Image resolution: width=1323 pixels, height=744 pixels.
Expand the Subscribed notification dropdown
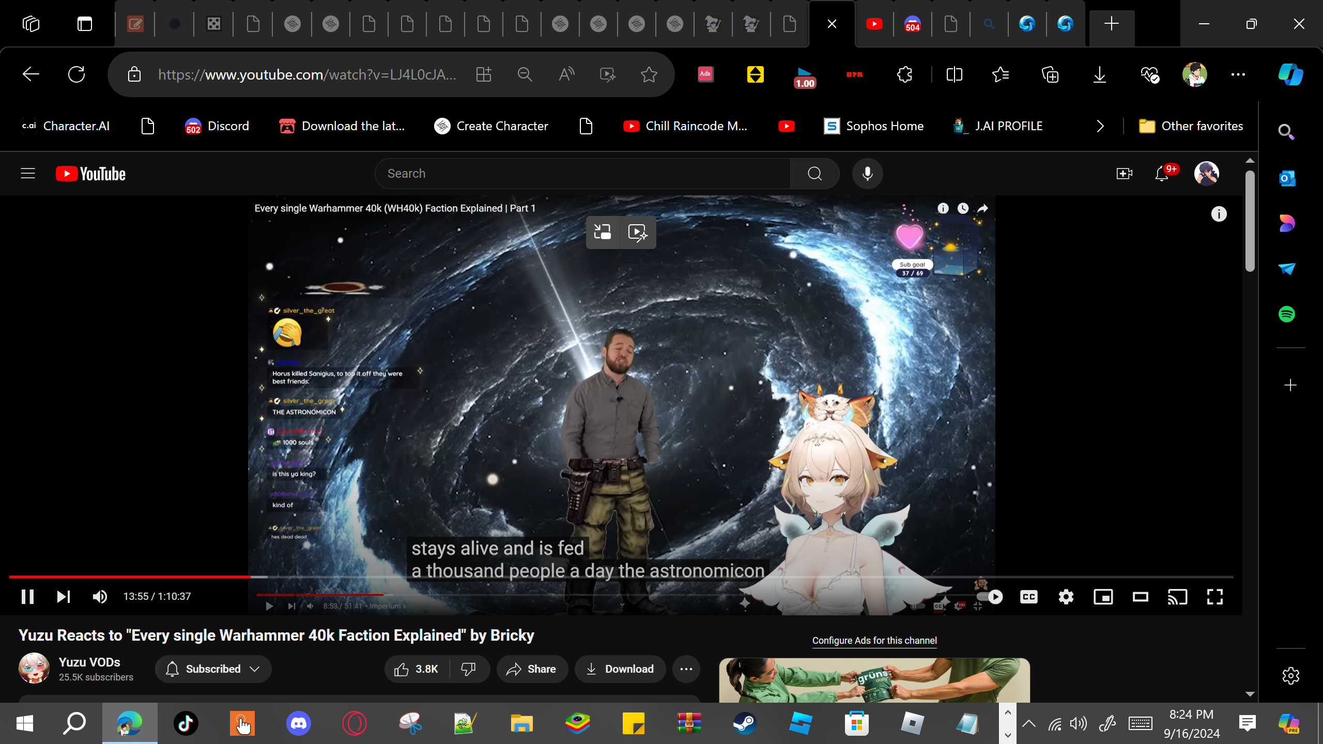point(213,669)
